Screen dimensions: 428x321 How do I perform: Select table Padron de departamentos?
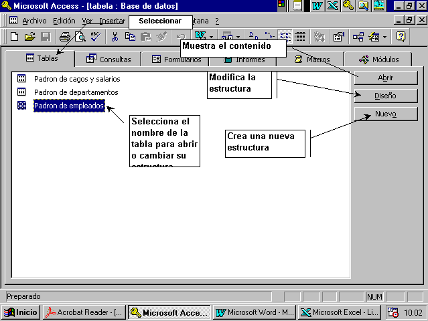pyautogui.click(x=76, y=92)
